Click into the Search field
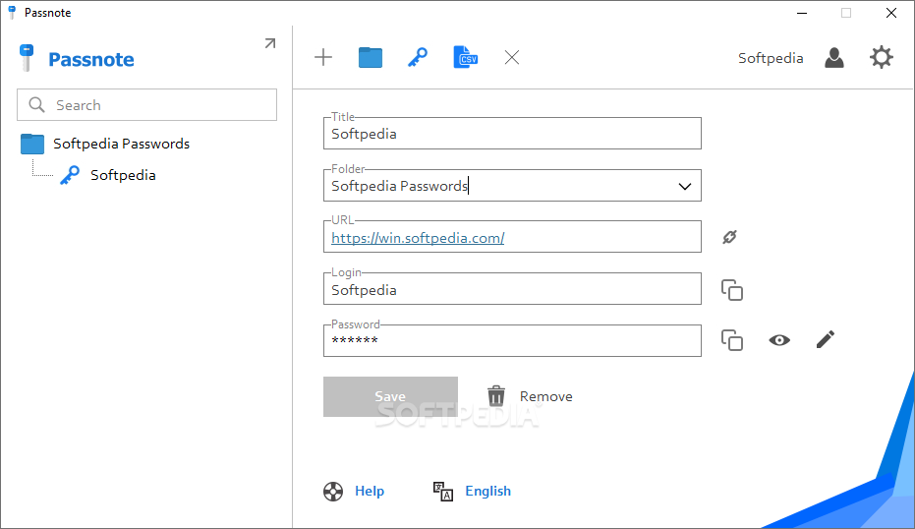915x529 pixels. click(147, 105)
